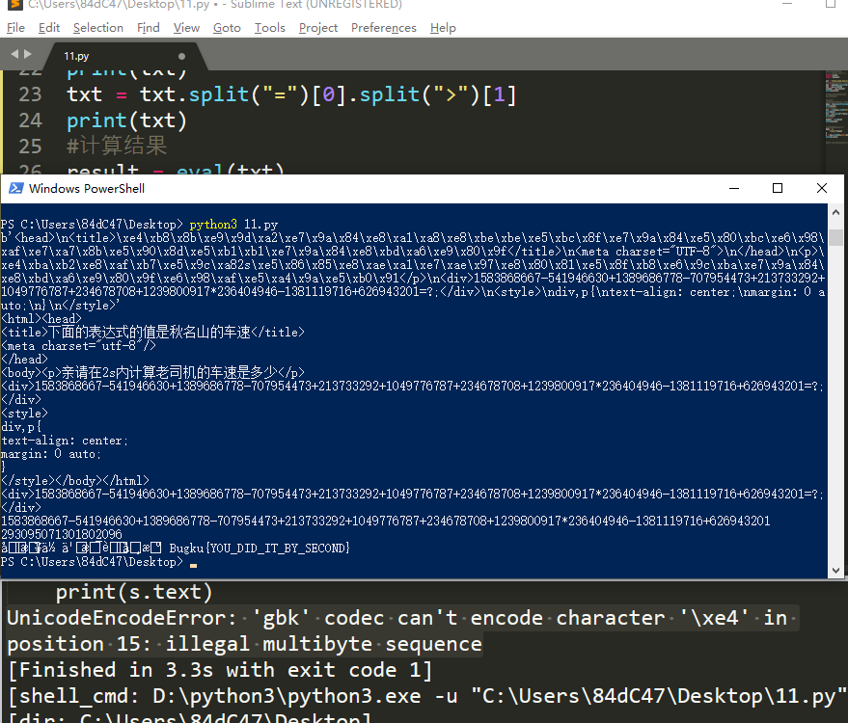The width and height of the screenshot is (848, 723).
Task: Open the Goto menu
Action: click(x=227, y=28)
